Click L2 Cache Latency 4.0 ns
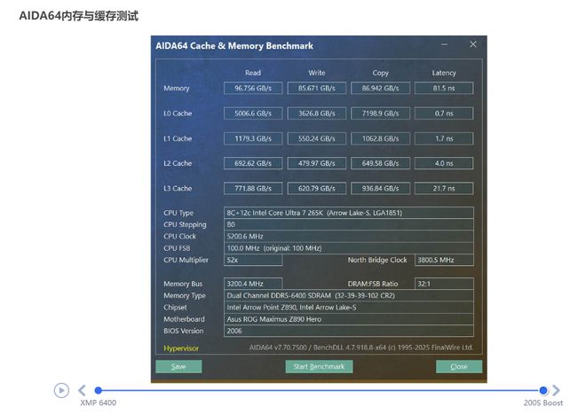Image resolution: width=586 pixels, height=414 pixels. pyautogui.click(x=444, y=163)
